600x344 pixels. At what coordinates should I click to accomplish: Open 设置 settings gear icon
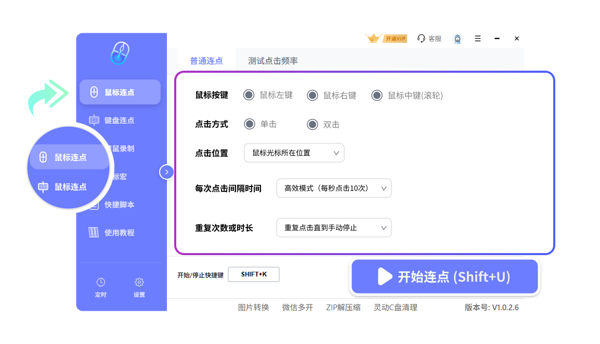click(139, 282)
